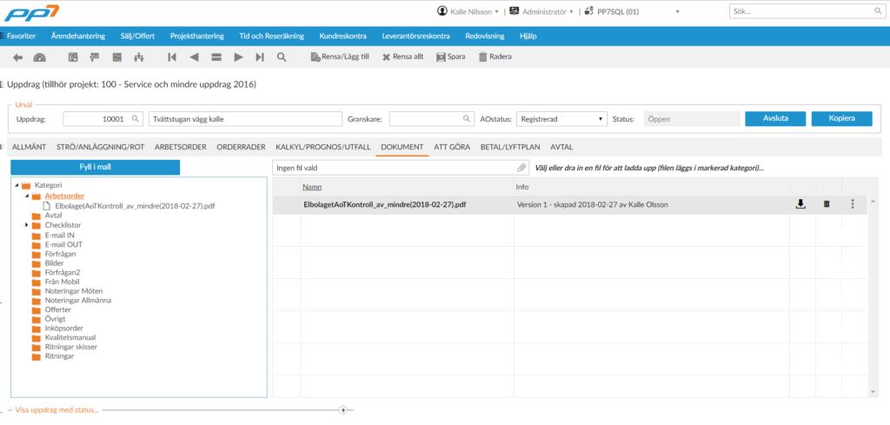Click the list view bars icon
The height and width of the screenshot is (425, 890).
[x=216, y=56]
